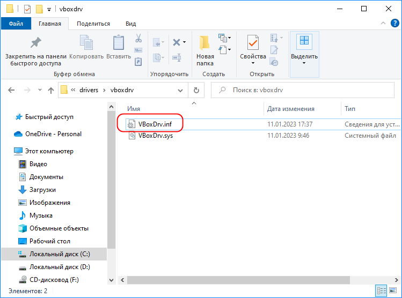Show hidden path parts via double chevron
This screenshot has height=298, width=402.
point(73,90)
